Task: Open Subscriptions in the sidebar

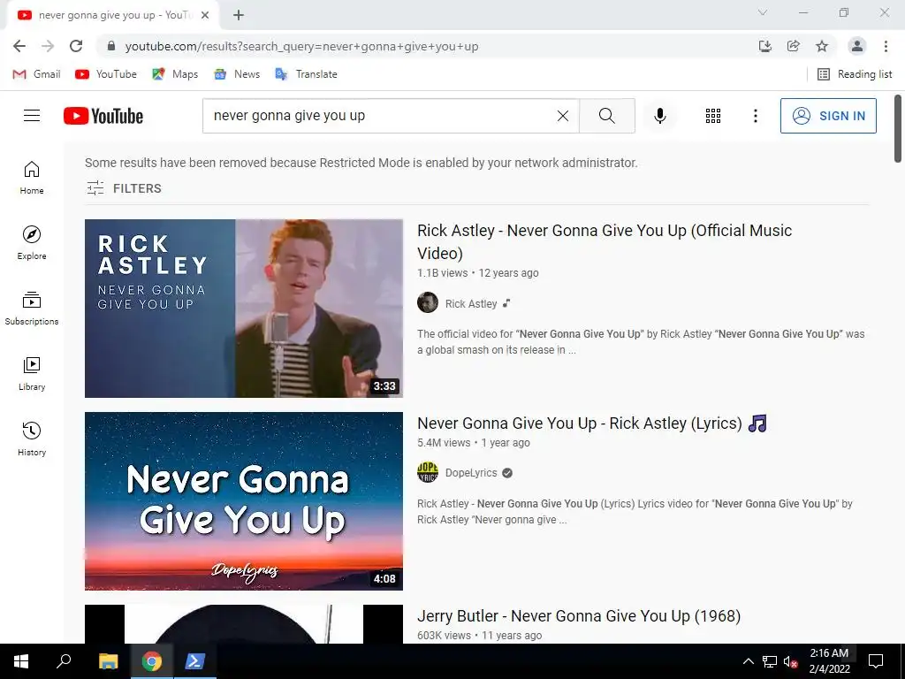Action: pos(32,309)
